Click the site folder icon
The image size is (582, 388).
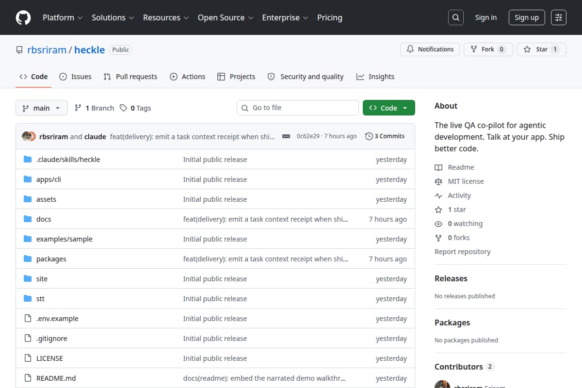[x=28, y=279]
